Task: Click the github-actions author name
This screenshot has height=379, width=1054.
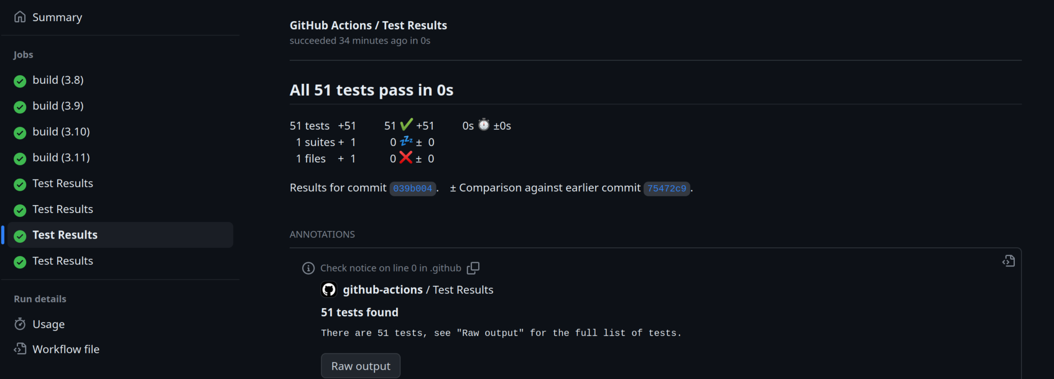Action: click(382, 290)
